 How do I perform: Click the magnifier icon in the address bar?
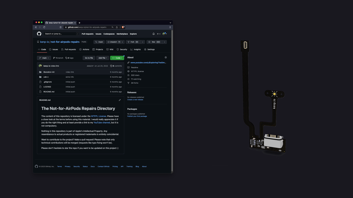click(113, 27)
